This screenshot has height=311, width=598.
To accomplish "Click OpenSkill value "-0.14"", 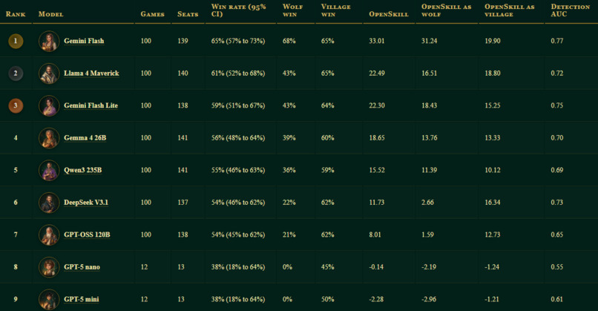I will [376, 267].
